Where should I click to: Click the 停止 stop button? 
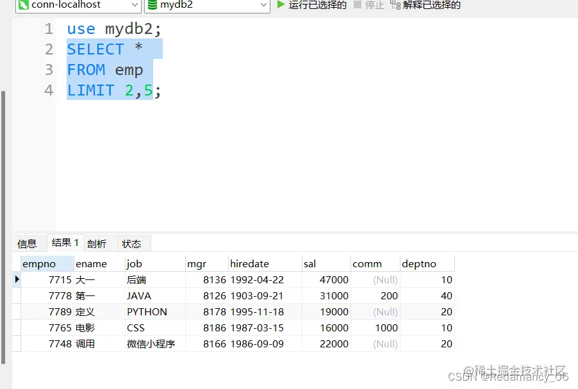pyautogui.click(x=369, y=4)
